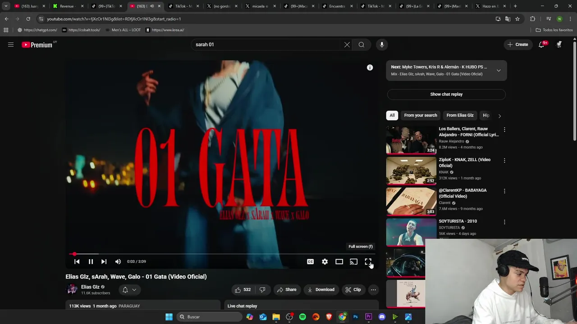Skip to the next video
This screenshot has height=324, width=577.
click(x=104, y=261)
